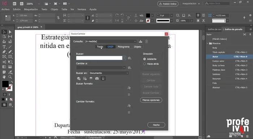Switch to Objeto tab
The image size is (253, 139).
coord(137,47)
